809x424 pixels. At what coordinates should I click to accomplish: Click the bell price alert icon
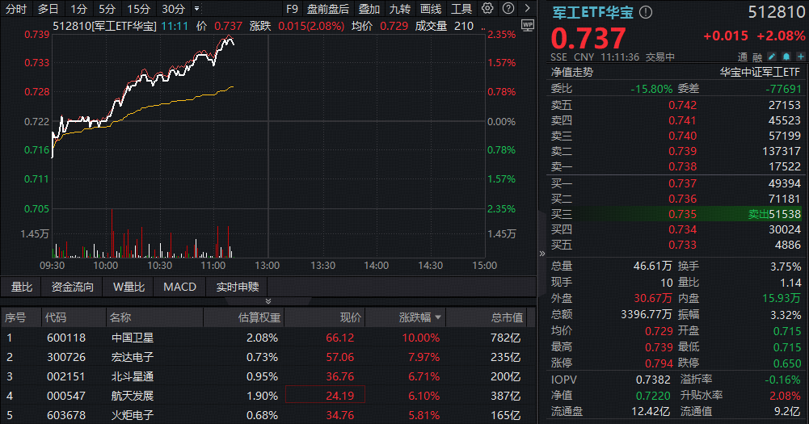785,57
